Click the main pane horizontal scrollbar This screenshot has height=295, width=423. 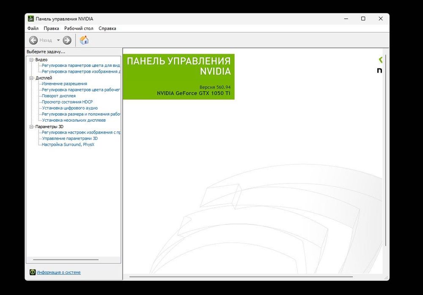pyautogui.click(x=241, y=277)
